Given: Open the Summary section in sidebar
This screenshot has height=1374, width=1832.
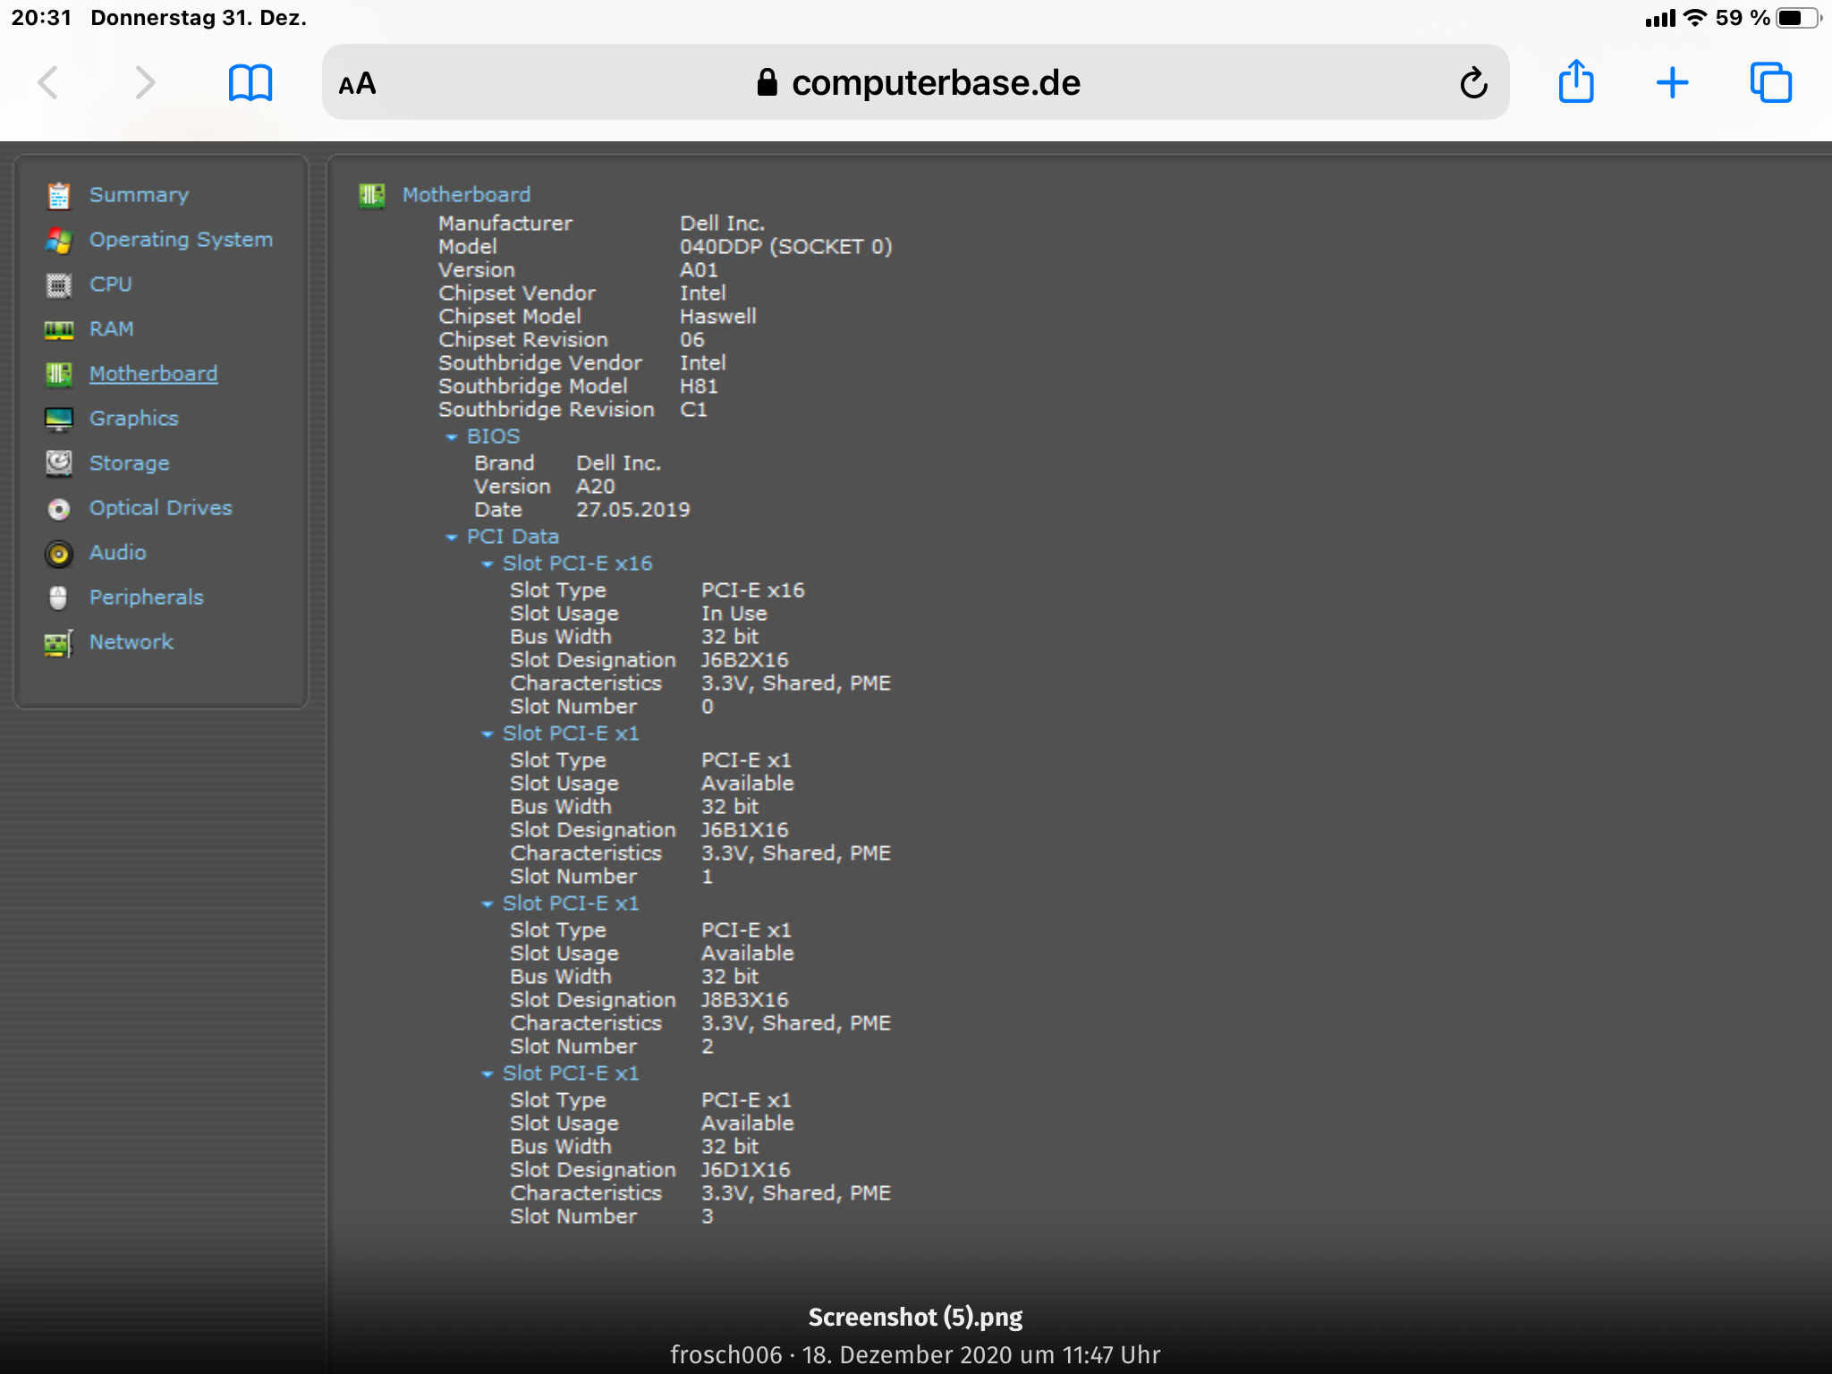Looking at the screenshot, I should tap(139, 195).
